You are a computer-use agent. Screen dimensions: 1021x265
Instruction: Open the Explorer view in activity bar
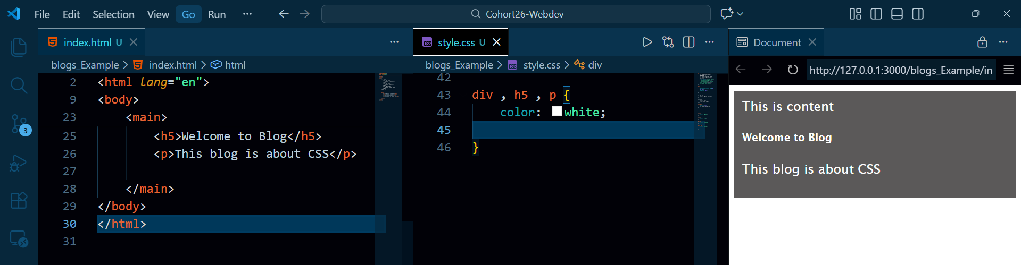(x=19, y=47)
